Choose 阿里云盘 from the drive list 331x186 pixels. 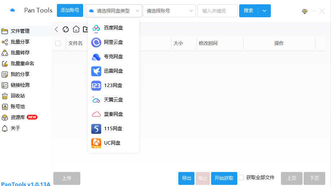[x=113, y=42]
